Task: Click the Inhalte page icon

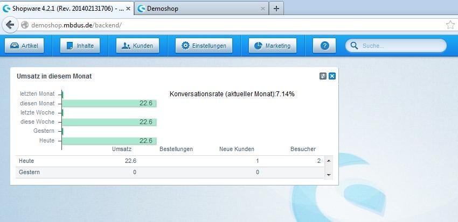Action: (70, 46)
